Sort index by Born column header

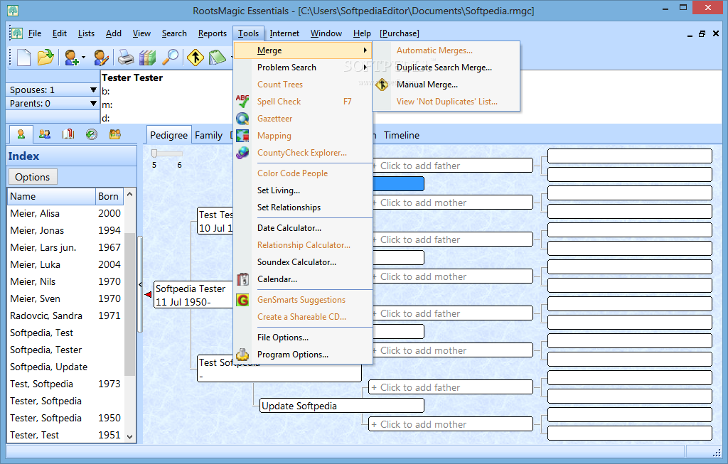tap(109, 196)
